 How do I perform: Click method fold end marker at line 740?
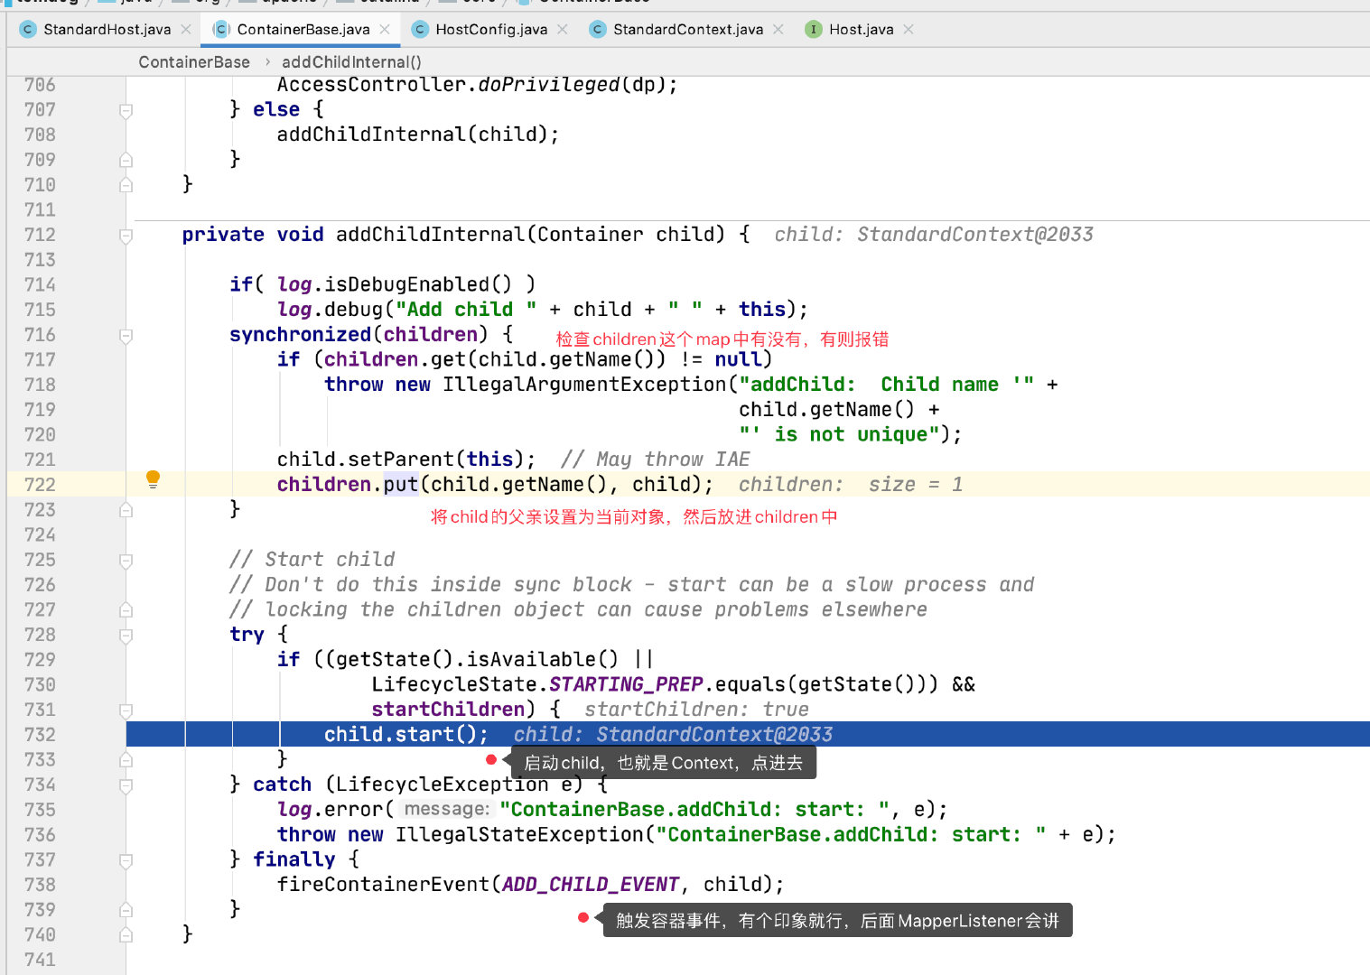click(x=126, y=935)
